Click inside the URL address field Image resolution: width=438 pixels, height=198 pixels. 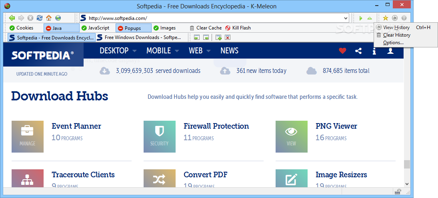214,18
